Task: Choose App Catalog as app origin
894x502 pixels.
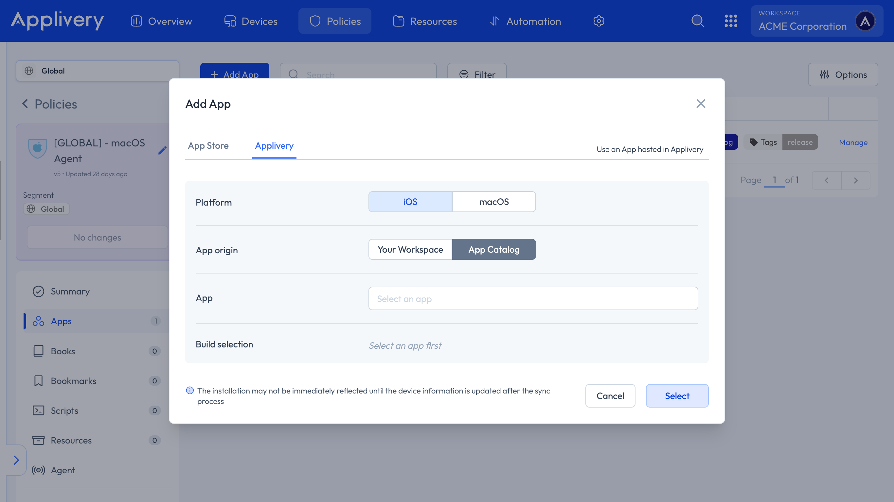Action: click(494, 250)
